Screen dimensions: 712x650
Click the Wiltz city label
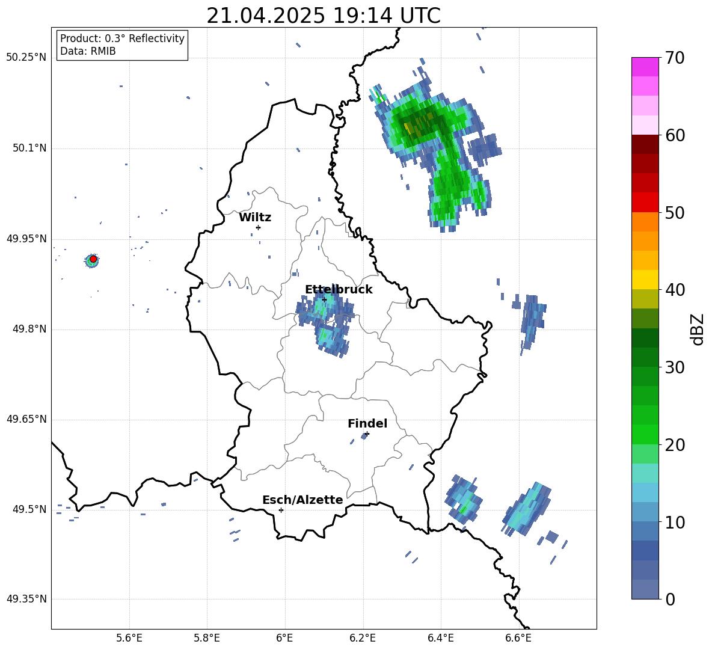[255, 218]
